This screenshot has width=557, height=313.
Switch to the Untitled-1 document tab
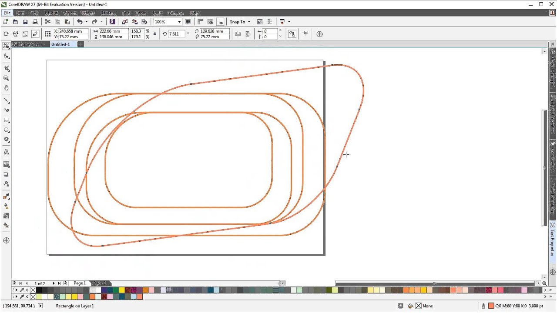click(x=60, y=44)
